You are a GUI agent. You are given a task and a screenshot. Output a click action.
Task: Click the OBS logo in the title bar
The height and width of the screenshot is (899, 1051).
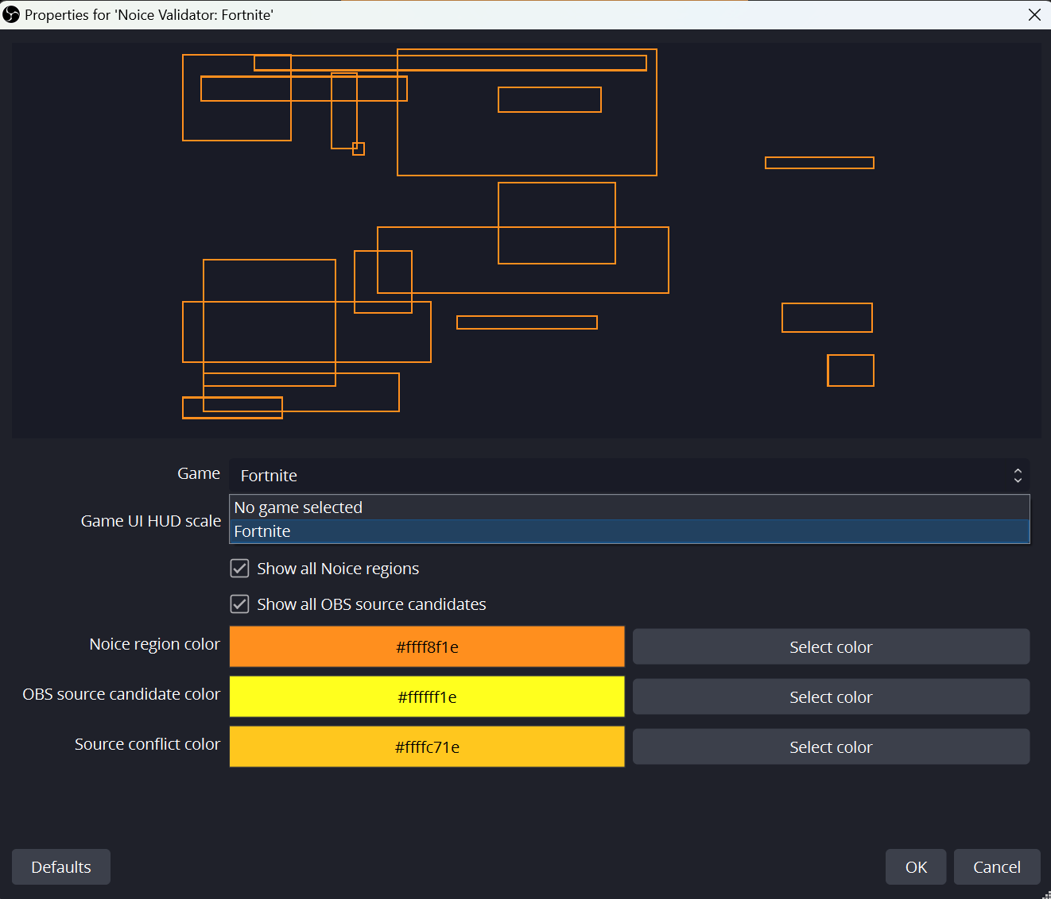tap(11, 14)
